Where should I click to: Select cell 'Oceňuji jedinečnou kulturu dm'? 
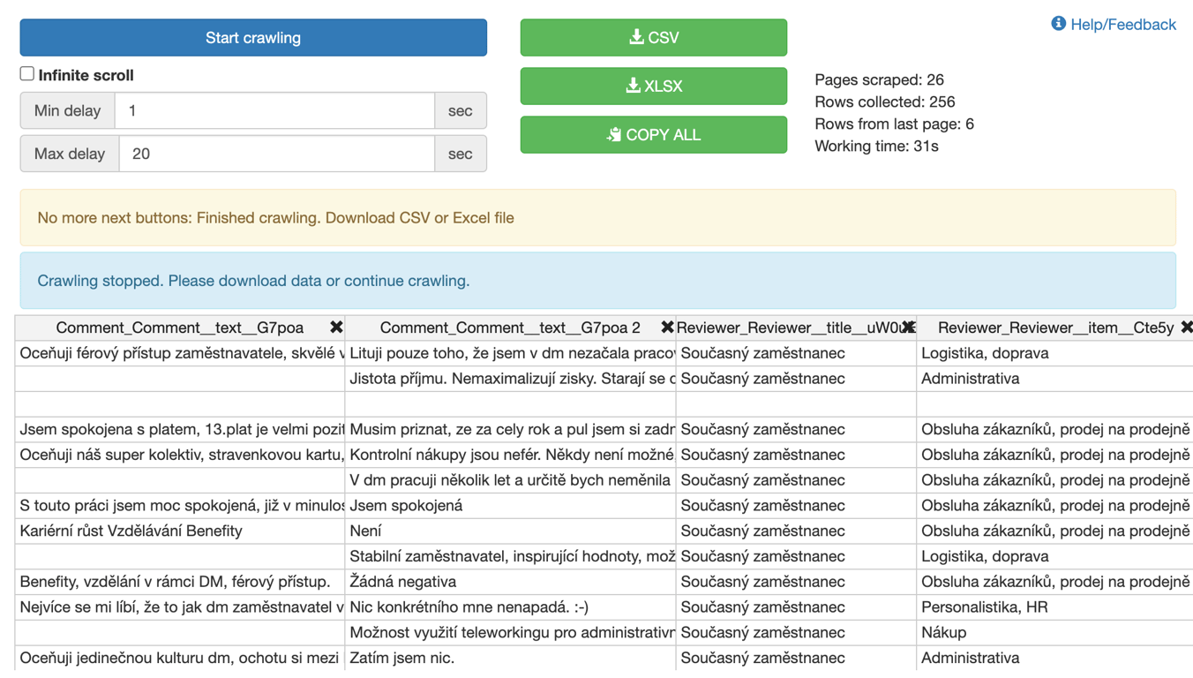180,659
